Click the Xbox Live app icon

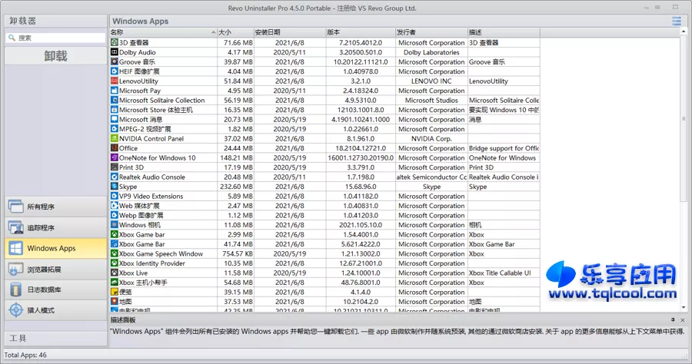(x=115, y=273)
